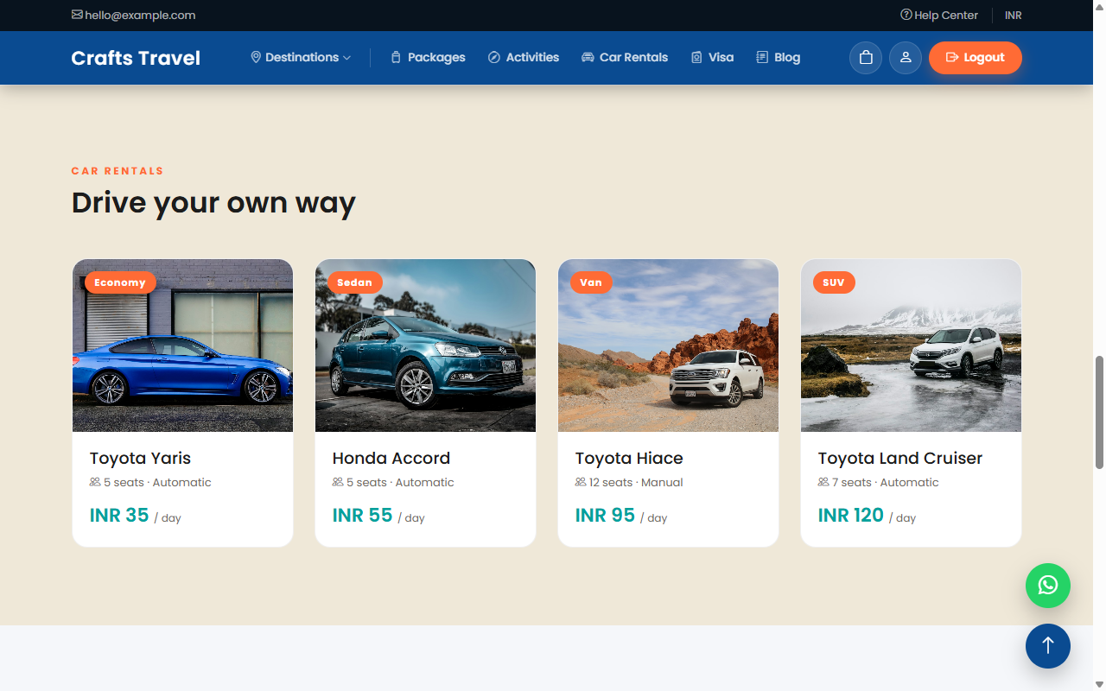Click the Economy badge

tap(120, 282)
